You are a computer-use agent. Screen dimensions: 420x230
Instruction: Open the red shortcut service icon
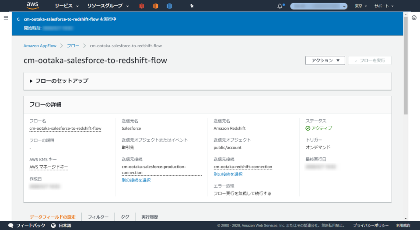[142, 6]
